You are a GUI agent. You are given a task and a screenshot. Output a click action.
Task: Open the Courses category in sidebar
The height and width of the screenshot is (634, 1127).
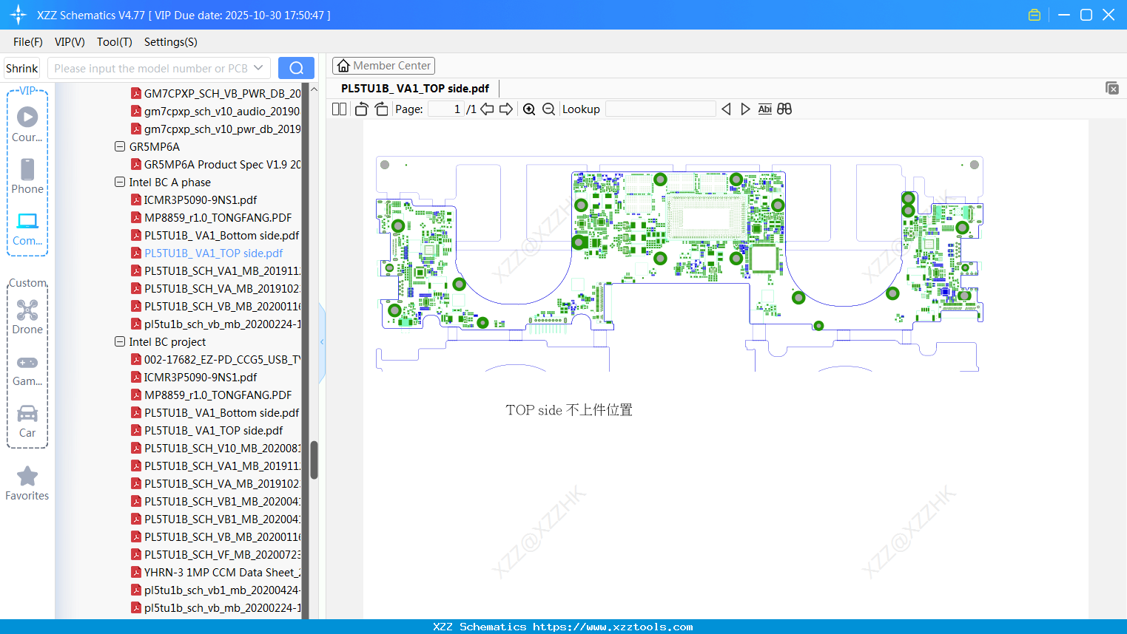click(x=27, y=125)
